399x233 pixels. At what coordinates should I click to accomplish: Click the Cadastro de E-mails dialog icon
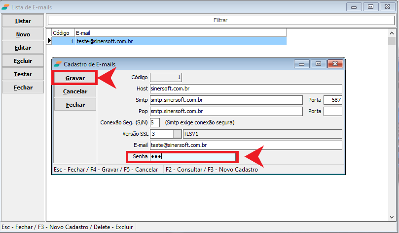pyautogui.click(x=57, y=64)
